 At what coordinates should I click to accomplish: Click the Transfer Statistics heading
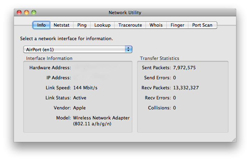point(159,59)
